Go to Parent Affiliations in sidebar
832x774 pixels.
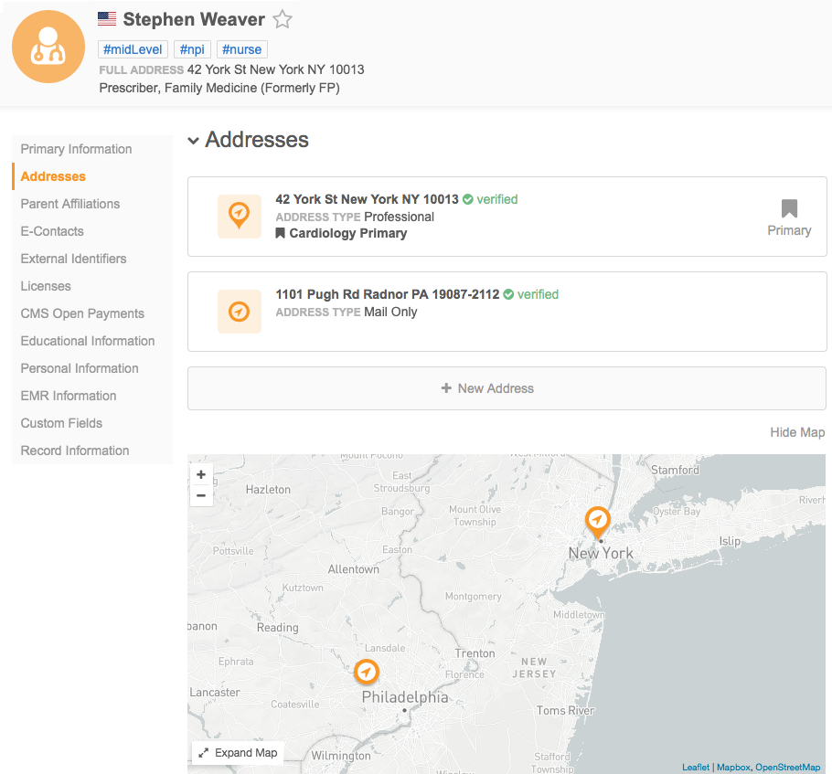click(70, 204)
